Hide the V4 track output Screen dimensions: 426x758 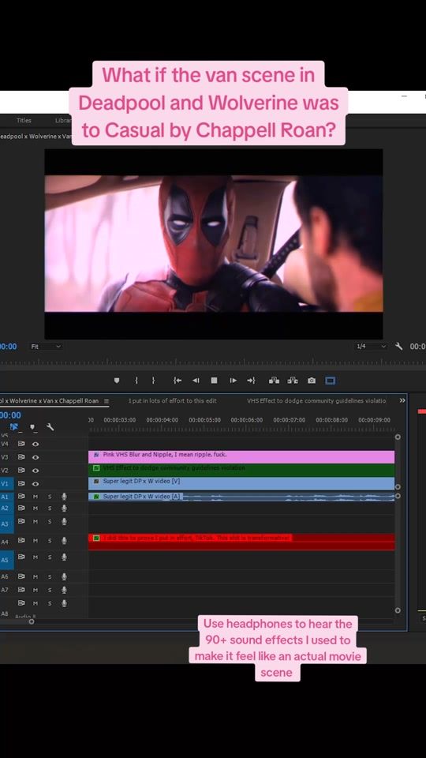point(35,444)
